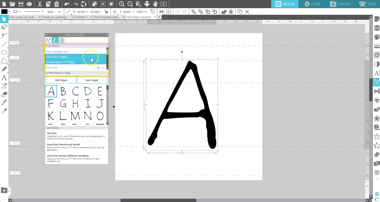380x202 pixels.
Task: Switch to the third Font Creation panel tab
Action: click(x=62, y=40)
